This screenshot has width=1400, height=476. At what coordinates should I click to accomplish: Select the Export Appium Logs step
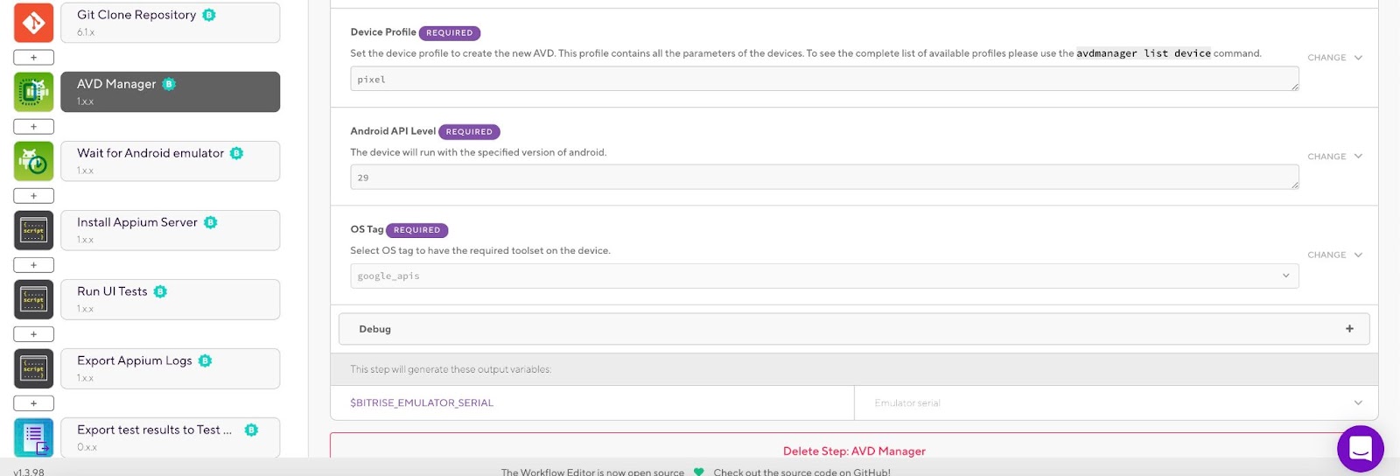170,368
